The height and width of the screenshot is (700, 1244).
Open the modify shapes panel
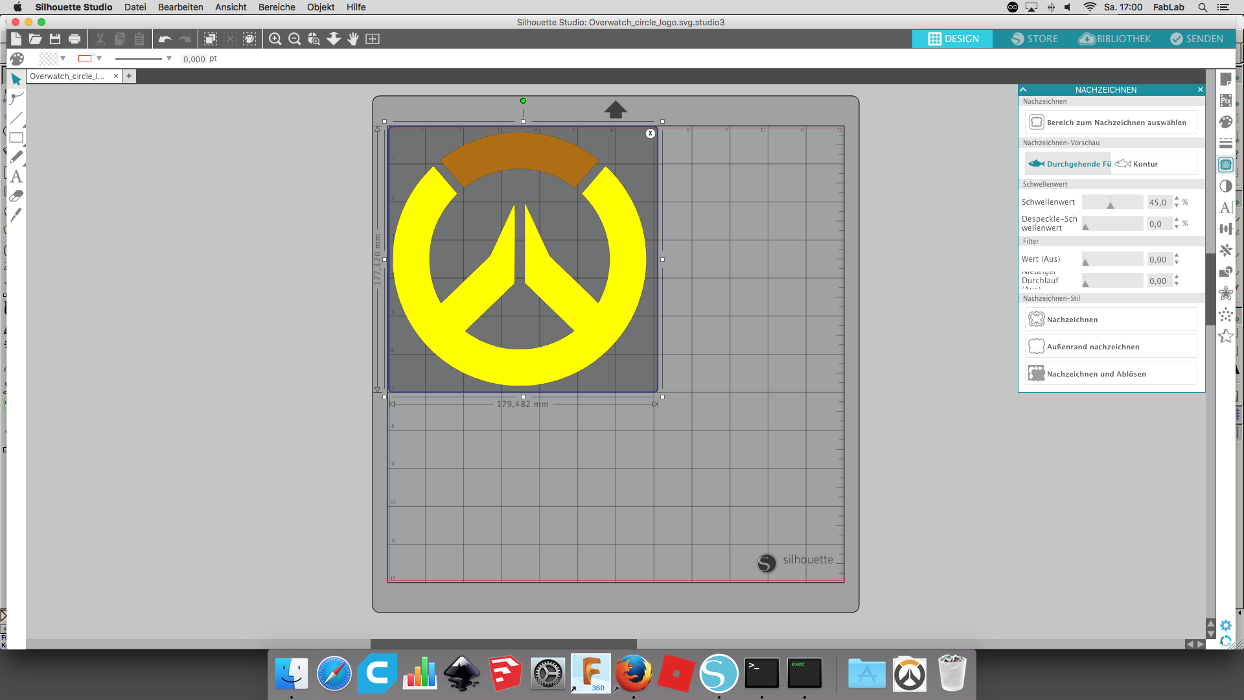point(1225,272)
